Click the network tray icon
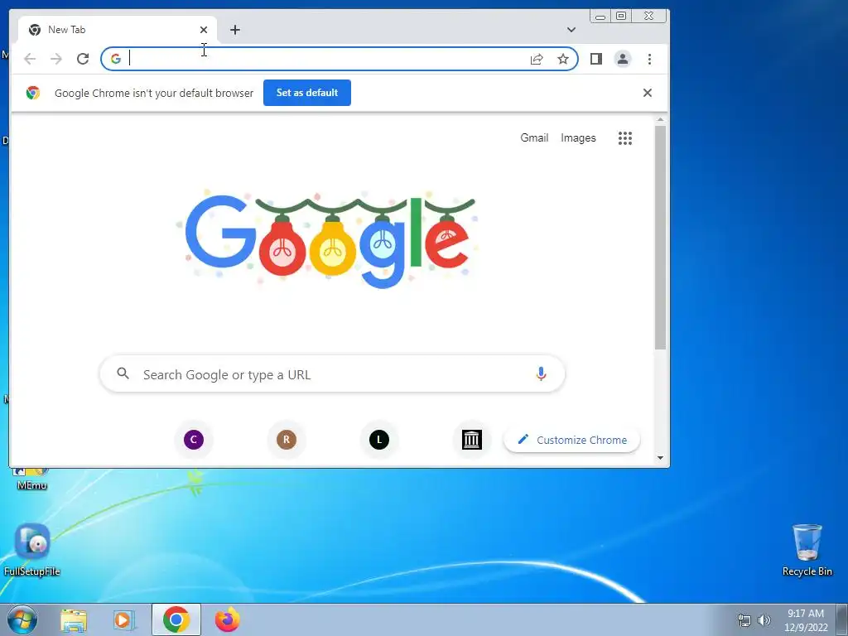 tap(744, 620)
